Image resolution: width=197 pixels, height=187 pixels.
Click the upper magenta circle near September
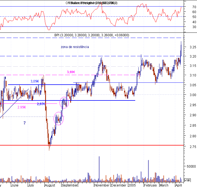(x=64, y=103)
